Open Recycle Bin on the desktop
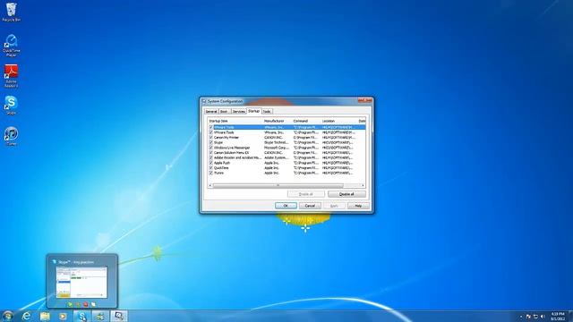 click(x=12, y=12)
